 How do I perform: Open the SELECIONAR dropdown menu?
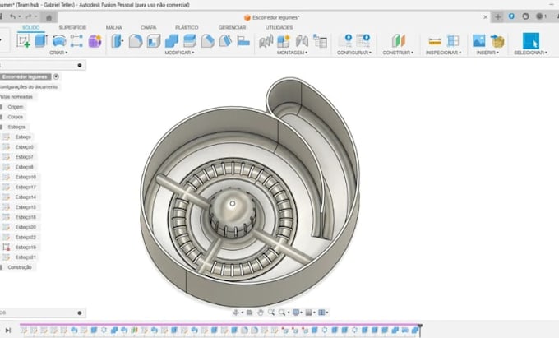coord(530,53)
